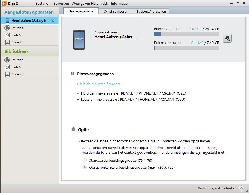The width and height of the screenshot is (249, 193).
Task: Open Foto's under connected devices
Action: click(x=17, y=35)
